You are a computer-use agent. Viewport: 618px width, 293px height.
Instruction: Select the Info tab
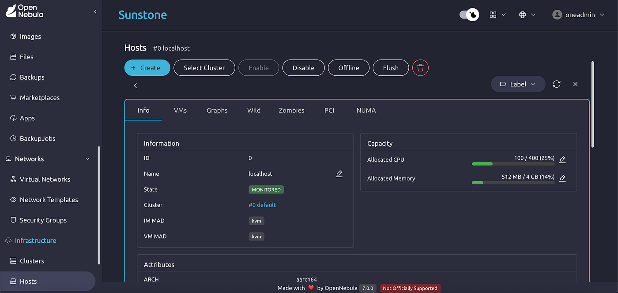(x=143, y=110)
